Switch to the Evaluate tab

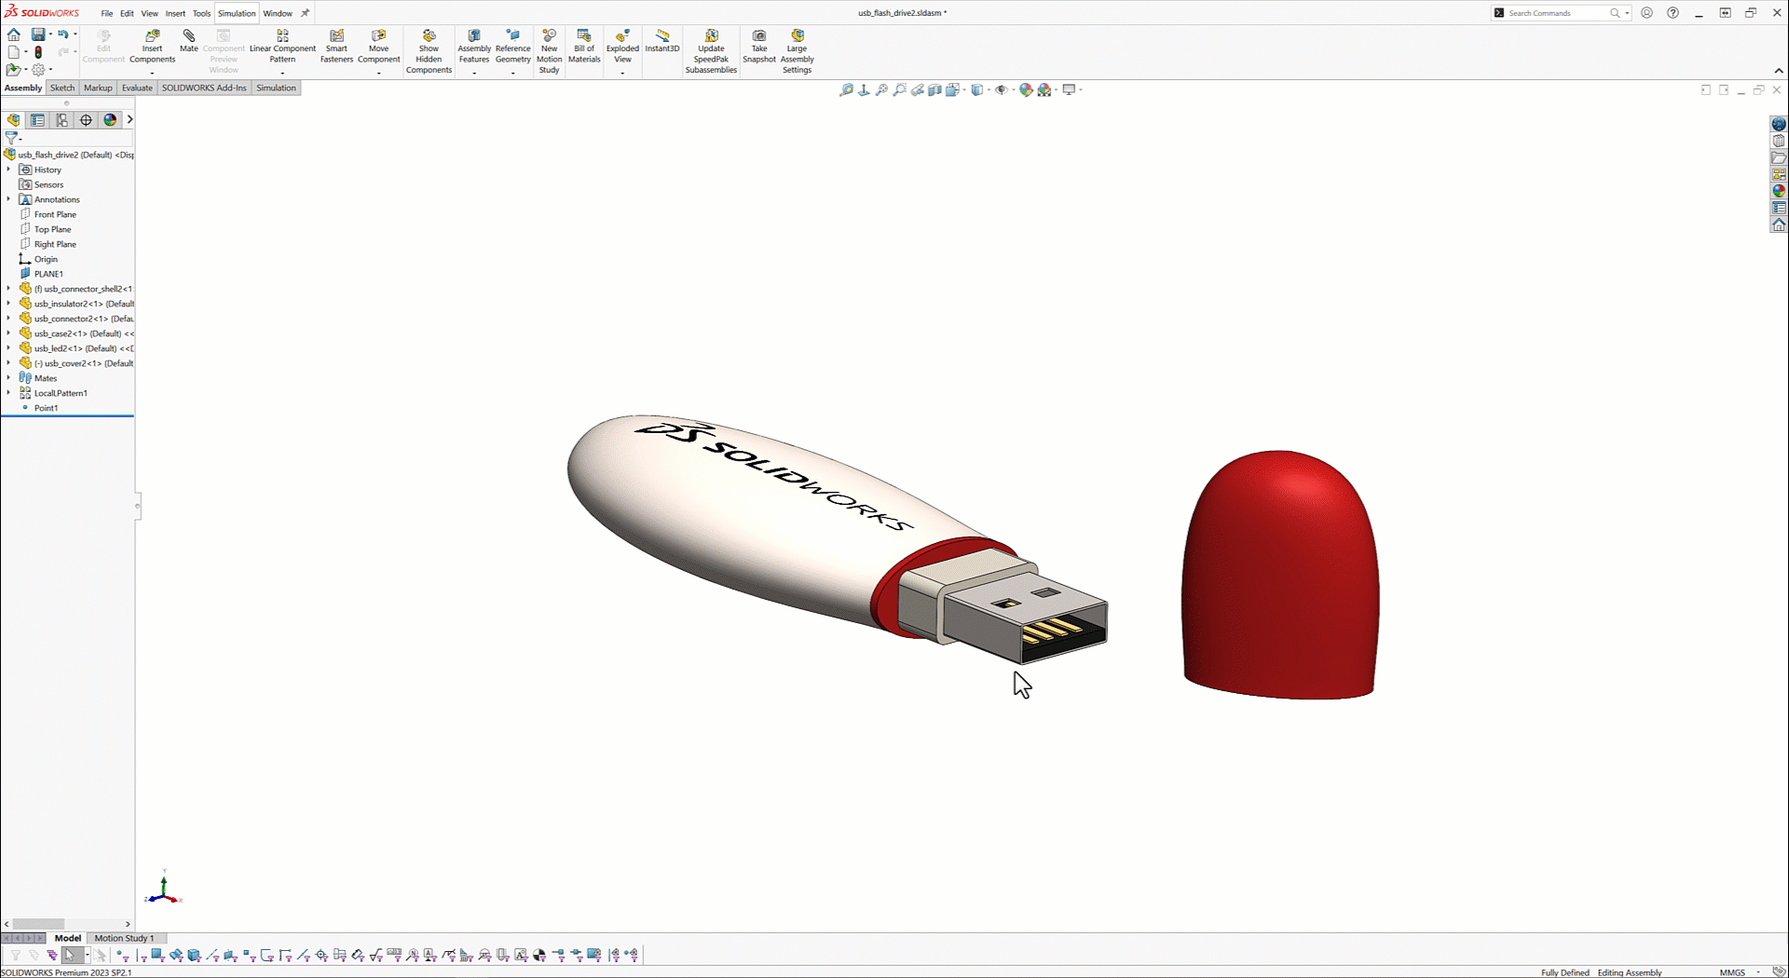[137, 88]
